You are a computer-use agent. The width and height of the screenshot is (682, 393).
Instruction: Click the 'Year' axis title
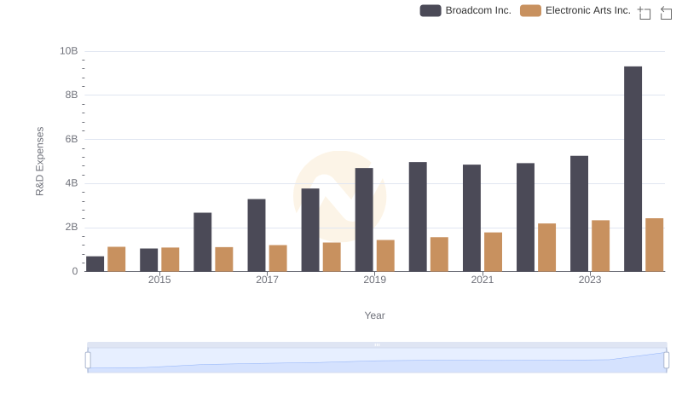(374, 315)
